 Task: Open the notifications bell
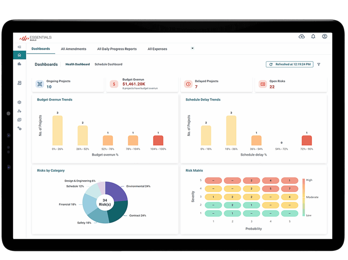point(313,37)
